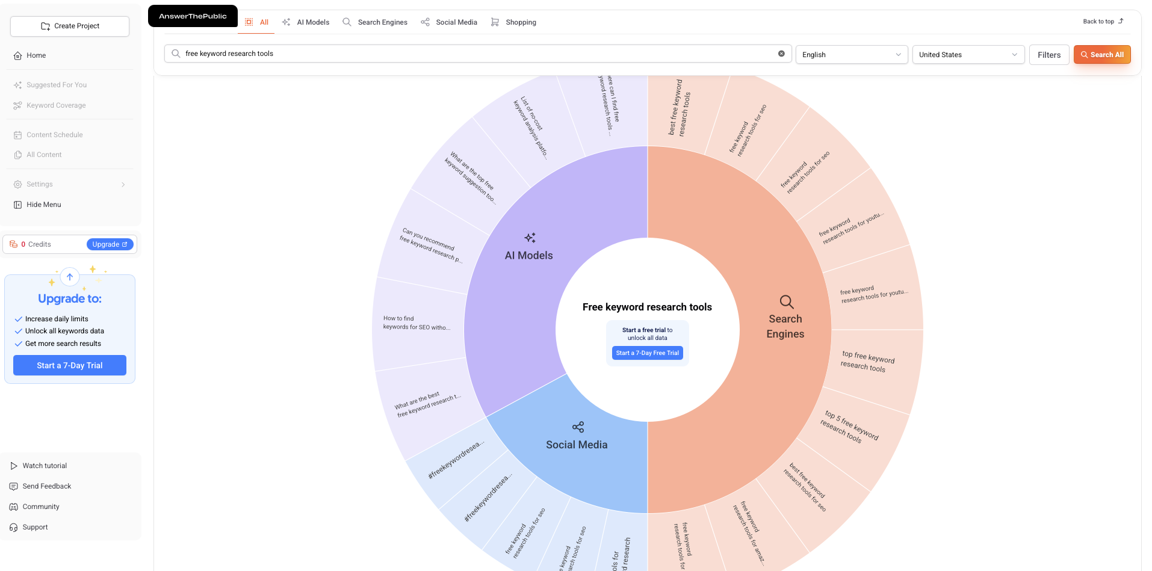Click the 'How to find keywords for SEO' segment
The height and width of the screenshot is (571, 1152).
pos(416,323)
